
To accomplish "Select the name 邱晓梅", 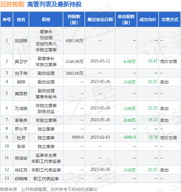I will [x=21, y=179].
